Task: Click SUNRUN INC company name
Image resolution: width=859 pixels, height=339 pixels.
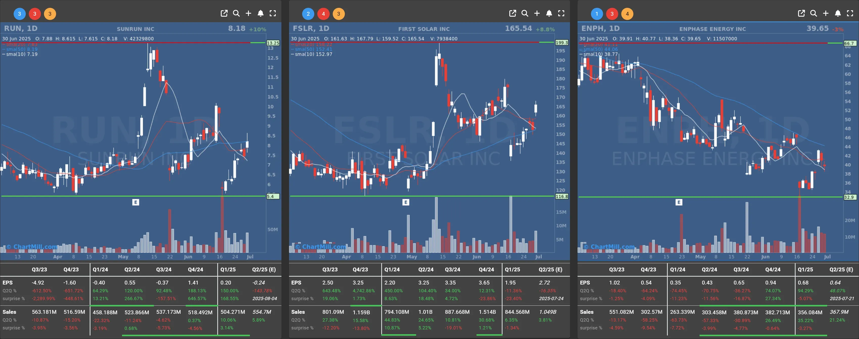Action: 135,29
